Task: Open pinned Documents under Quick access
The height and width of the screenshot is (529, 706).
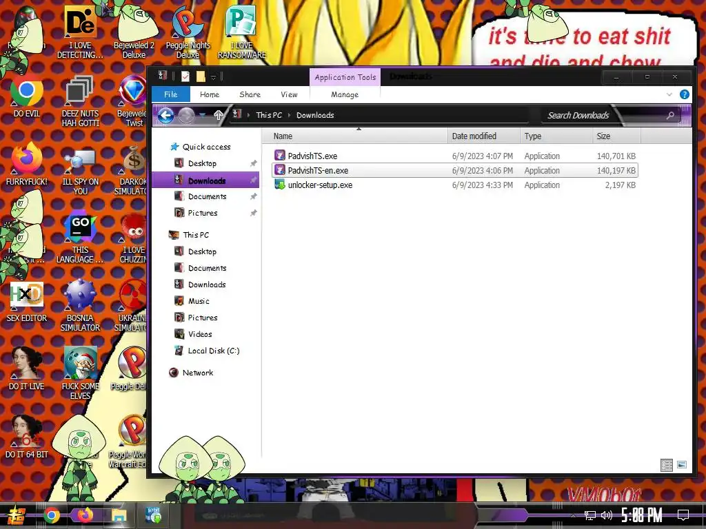Action: click(207, 196)
